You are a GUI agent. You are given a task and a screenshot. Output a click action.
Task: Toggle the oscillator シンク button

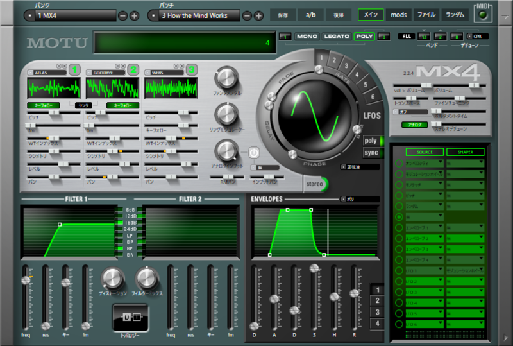[83, 105]
